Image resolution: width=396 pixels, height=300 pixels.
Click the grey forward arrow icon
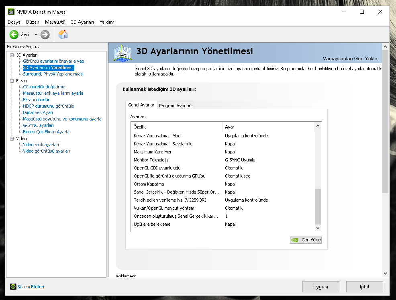[x=45, y=35]
